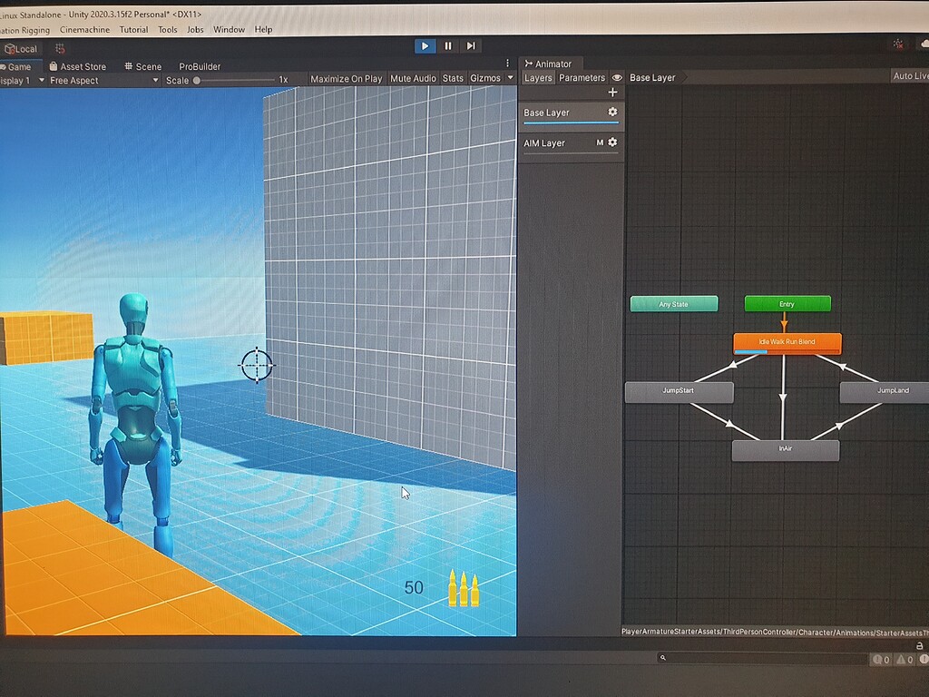Screen dimensions: 929x697
Task: Open the AIM Layer settings gear
Action: pyautogui.click(x=612, y=142)
